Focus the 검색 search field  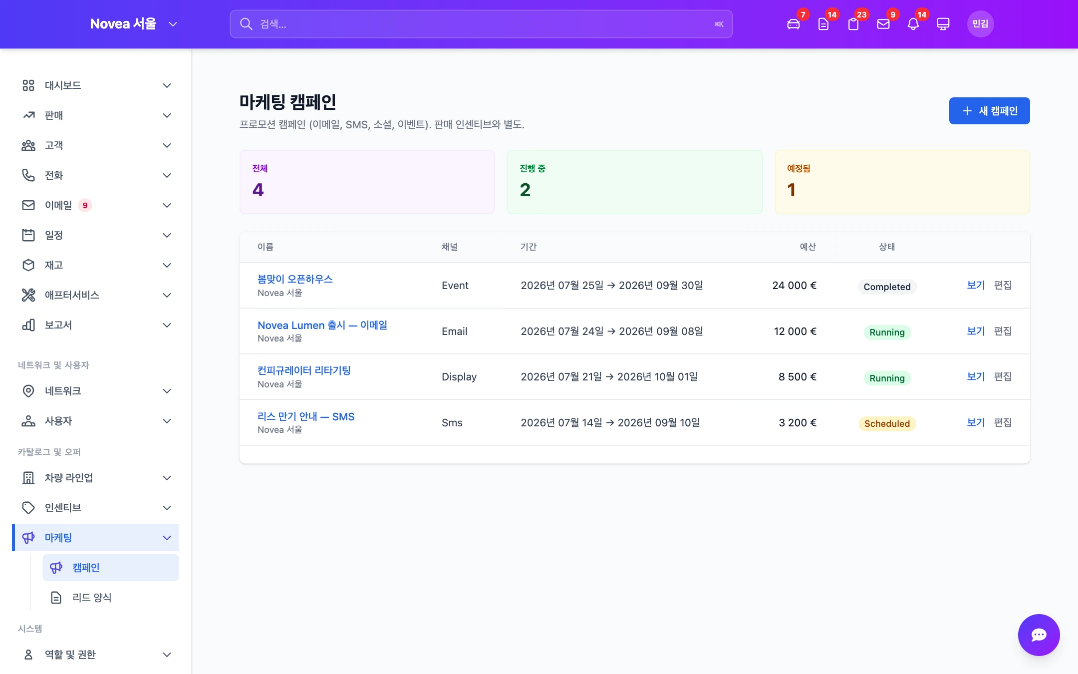click(481, 24)
